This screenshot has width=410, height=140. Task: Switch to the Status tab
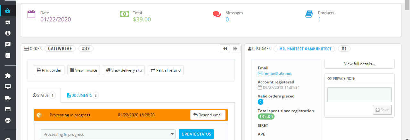[44, 95]
